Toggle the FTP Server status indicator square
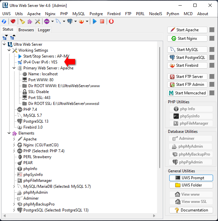 212,77
